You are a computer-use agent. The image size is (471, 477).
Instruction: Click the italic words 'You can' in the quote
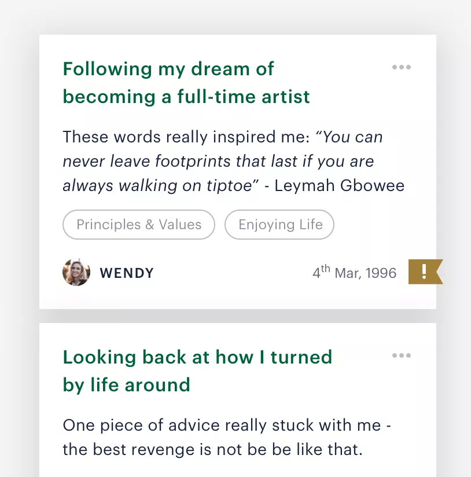click(352, 137)
